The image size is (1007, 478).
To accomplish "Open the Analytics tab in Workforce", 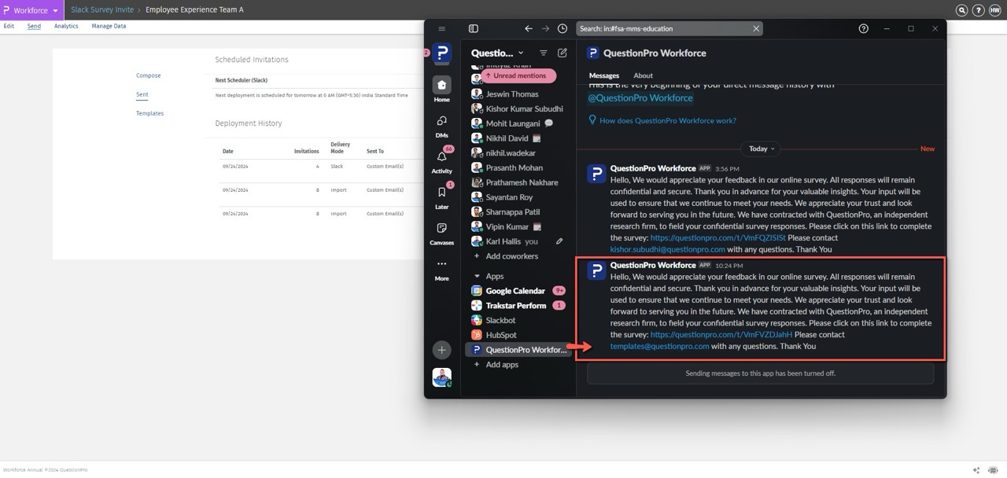I will [66, 26].
